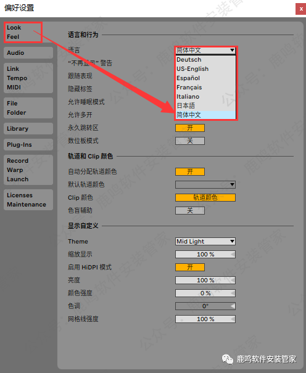Open the File Folder tab
The width and height of the screenshot is (306, 373).
pyautogui.click(x=28, y=108)
